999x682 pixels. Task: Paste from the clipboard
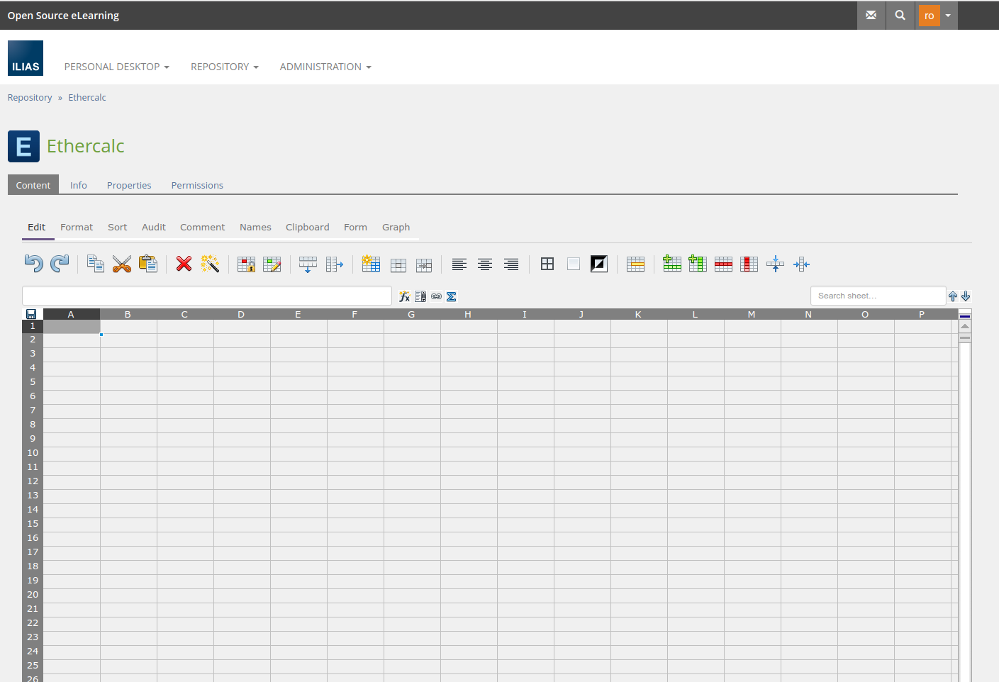click(x=148, y=263)
